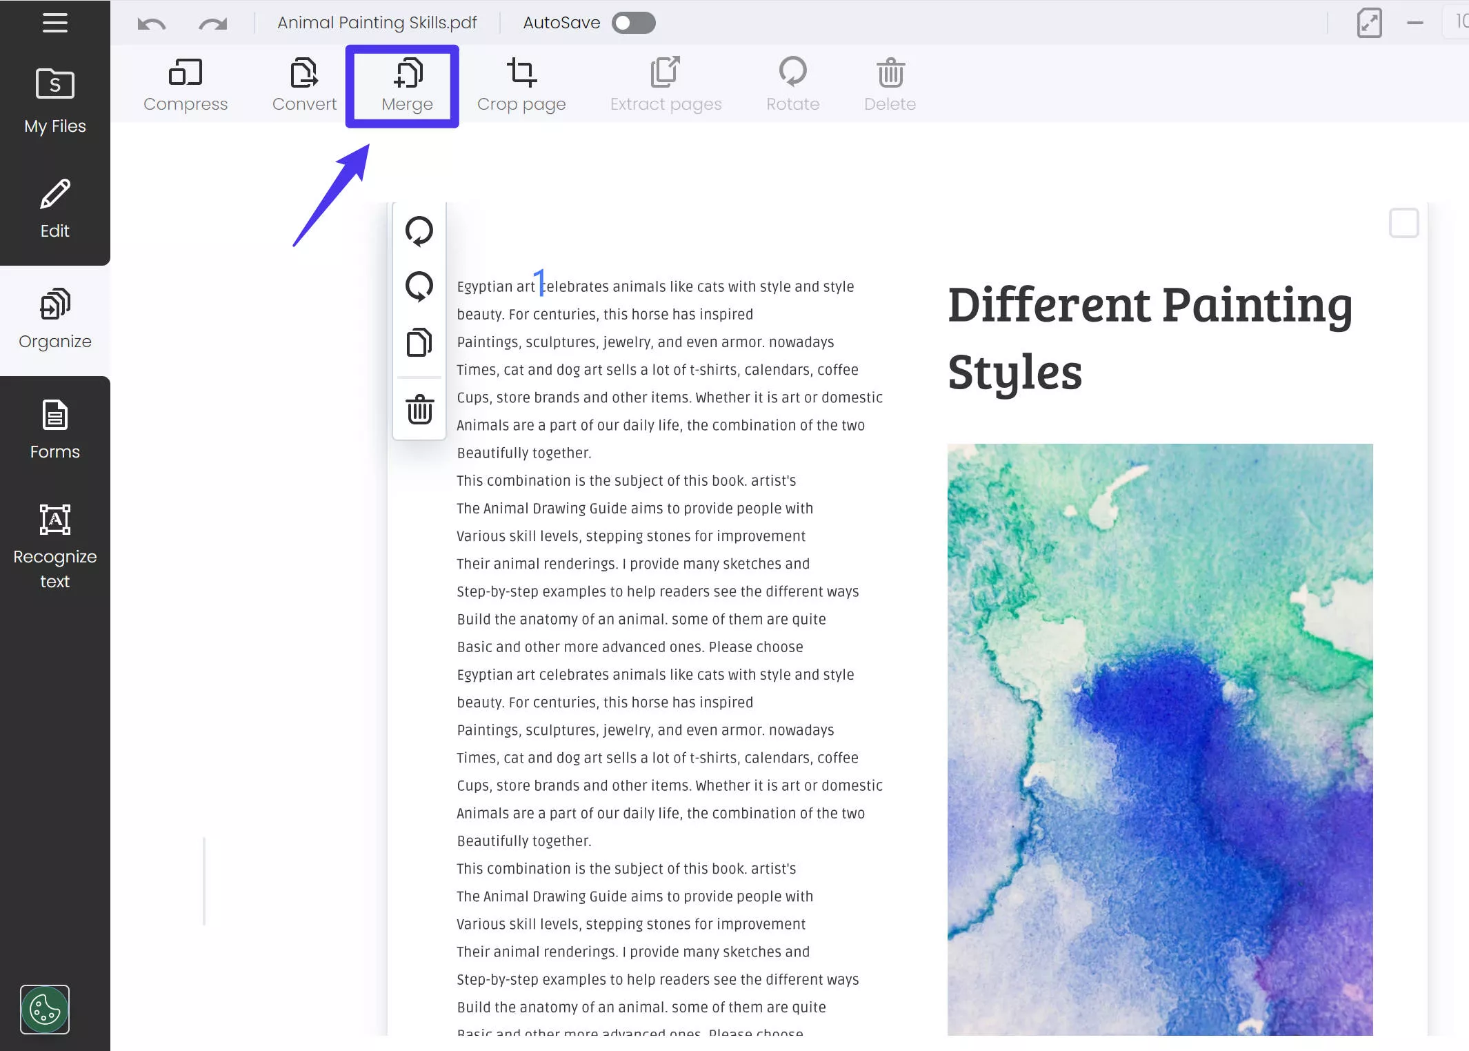This screenshot has width=1469, height=1051.
Task: Open the Convert tool
Action: (x=304, y=84)
